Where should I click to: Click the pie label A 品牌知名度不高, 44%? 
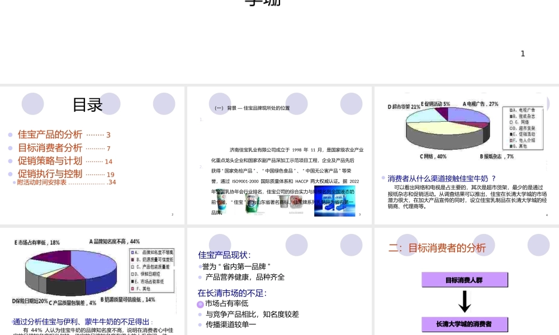[115, 241]
